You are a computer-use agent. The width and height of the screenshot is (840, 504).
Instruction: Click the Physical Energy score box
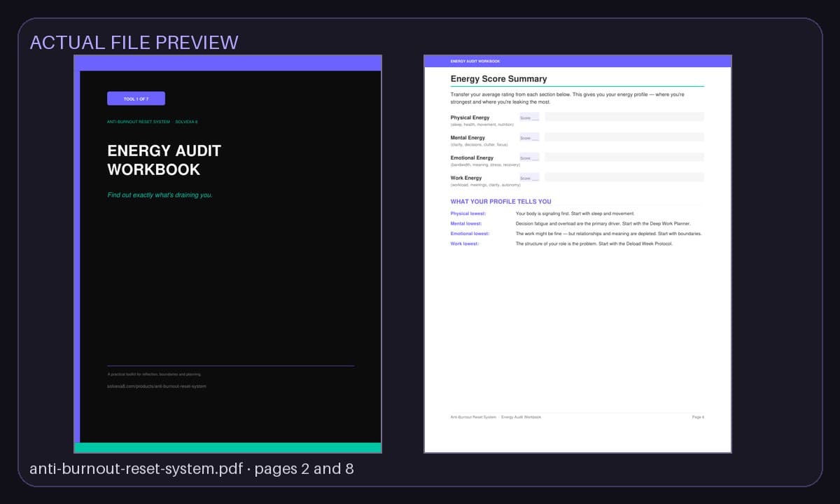coord(529,118)
